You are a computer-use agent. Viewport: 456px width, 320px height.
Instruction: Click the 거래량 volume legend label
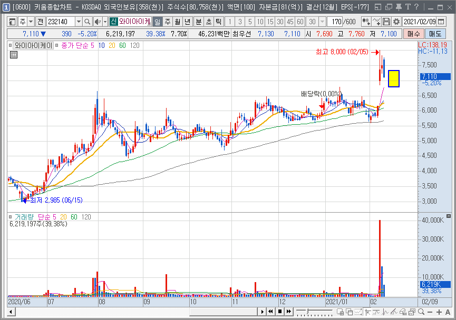[24, 217]
